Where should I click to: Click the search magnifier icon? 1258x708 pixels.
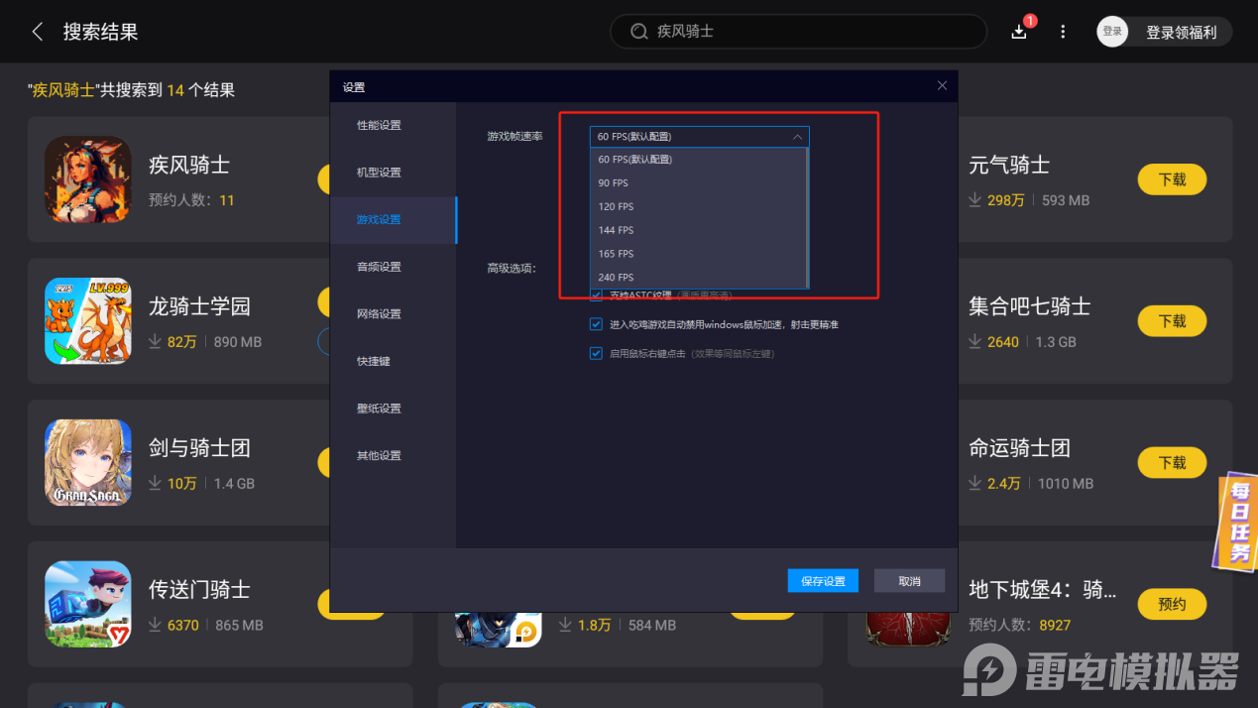pos(639,31)
